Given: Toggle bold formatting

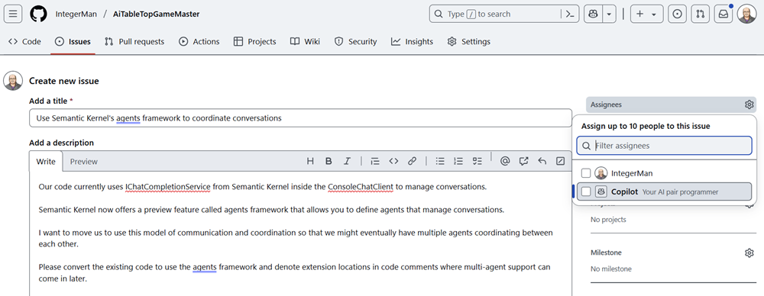Looking at the screenshot, I should point(329,161).
